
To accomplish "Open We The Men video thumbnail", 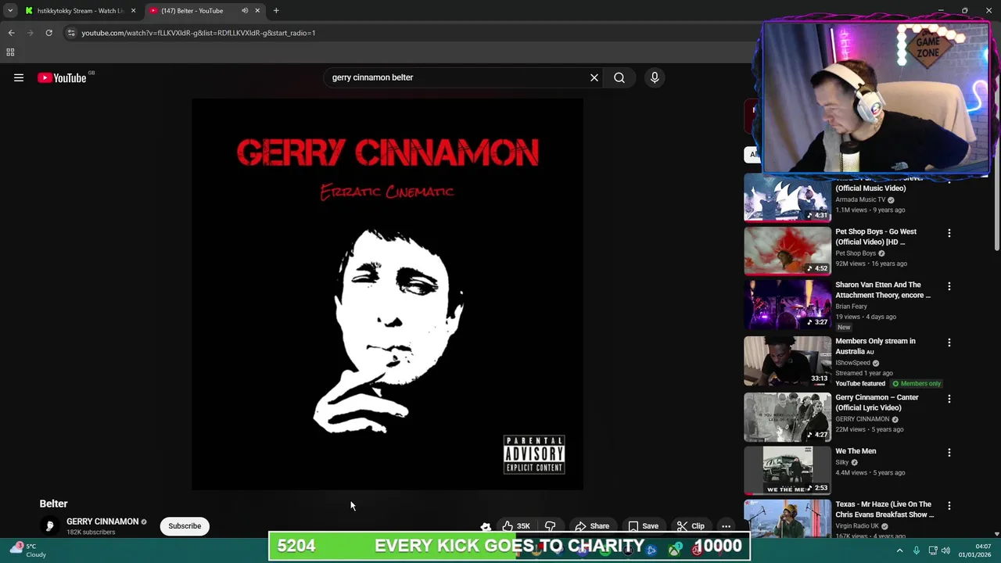I will (788, 471).
